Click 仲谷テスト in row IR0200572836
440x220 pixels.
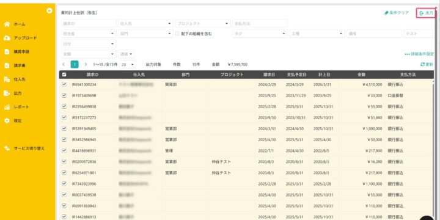pyautogui.click(x=221, y=162)
